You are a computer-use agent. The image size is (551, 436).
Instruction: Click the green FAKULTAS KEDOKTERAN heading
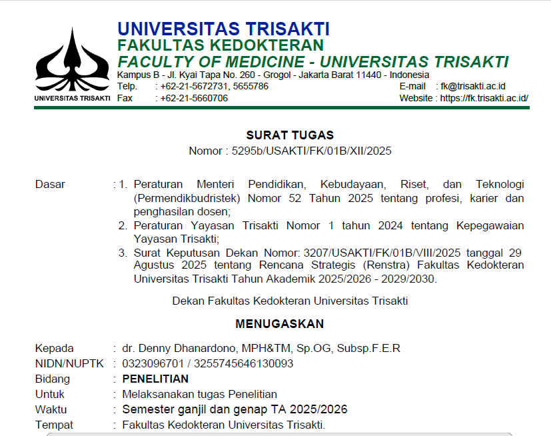221,45
